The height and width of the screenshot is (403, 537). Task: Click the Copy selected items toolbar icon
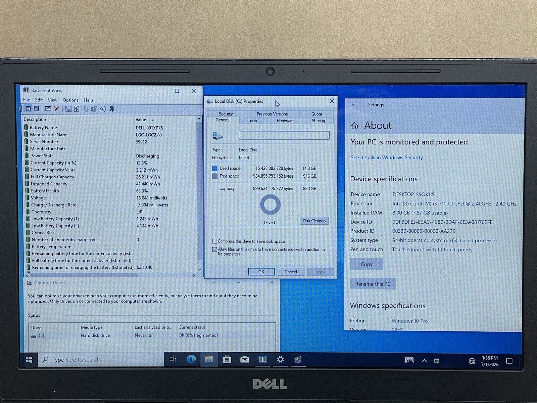pos(85,109)
